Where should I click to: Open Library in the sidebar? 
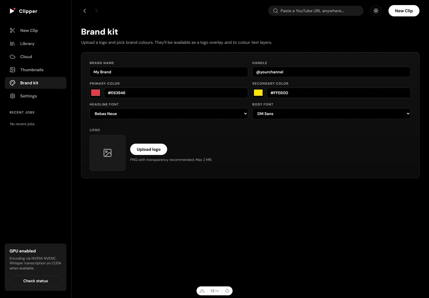pyautogui.click(x=35, y=44)
